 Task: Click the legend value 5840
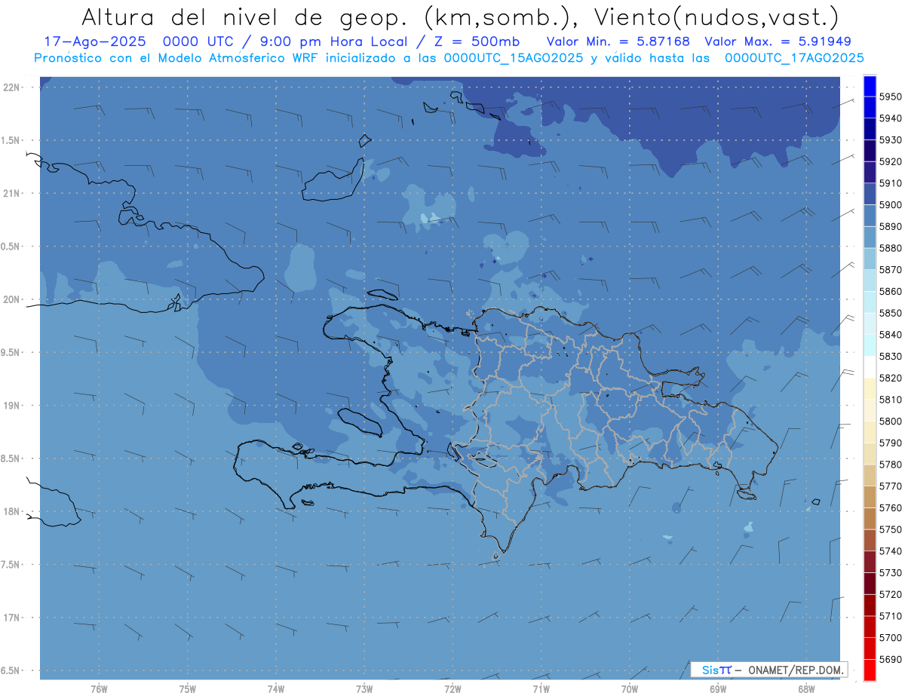pyautogui.click(x=890, y=335)
